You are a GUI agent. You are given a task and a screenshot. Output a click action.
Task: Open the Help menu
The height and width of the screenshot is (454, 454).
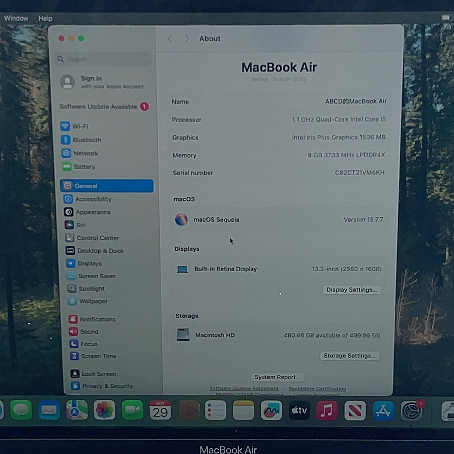(x=45, y=18)
